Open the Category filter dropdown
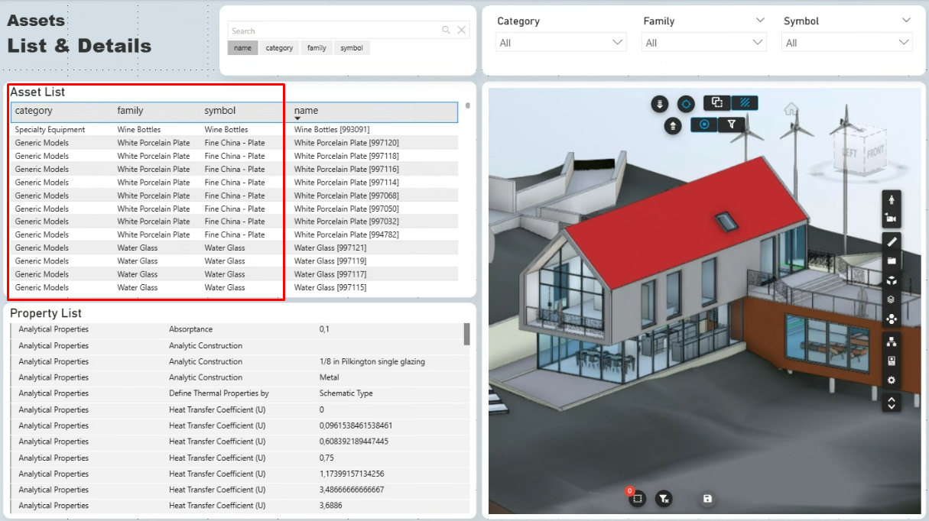The height and width of the screenshot is (521, 929). pyautogui.click(x=560, y=43)
